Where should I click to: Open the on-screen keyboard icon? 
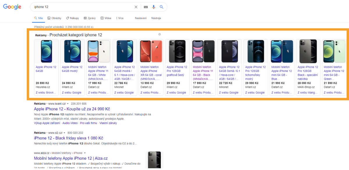[x=146, y=7]
